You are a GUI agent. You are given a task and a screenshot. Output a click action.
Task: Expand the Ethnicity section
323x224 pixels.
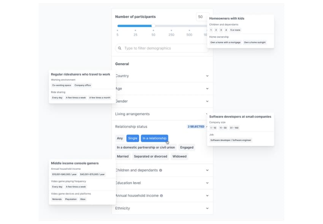(207, 208)
